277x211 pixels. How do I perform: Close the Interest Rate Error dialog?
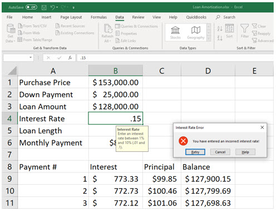click(x=262, y=127)
